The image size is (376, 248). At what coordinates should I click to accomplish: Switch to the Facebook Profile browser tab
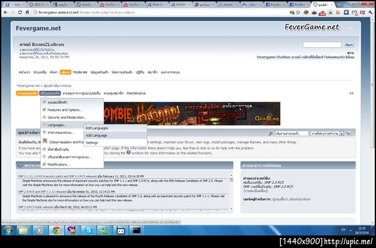[298, 4]
